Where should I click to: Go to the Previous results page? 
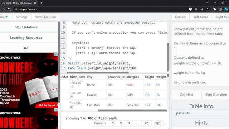100,123
